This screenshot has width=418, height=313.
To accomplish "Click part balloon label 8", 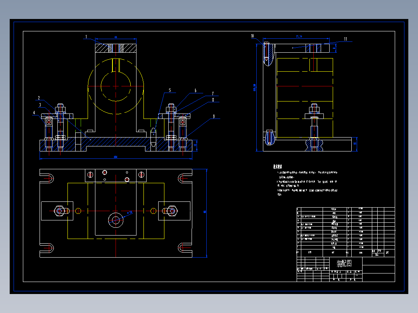I will point(213,100).
